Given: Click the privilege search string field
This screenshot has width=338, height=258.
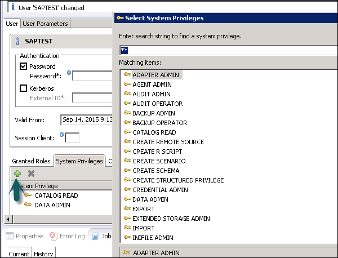Looking at the screenshot, I should click(x=225, y=50).
